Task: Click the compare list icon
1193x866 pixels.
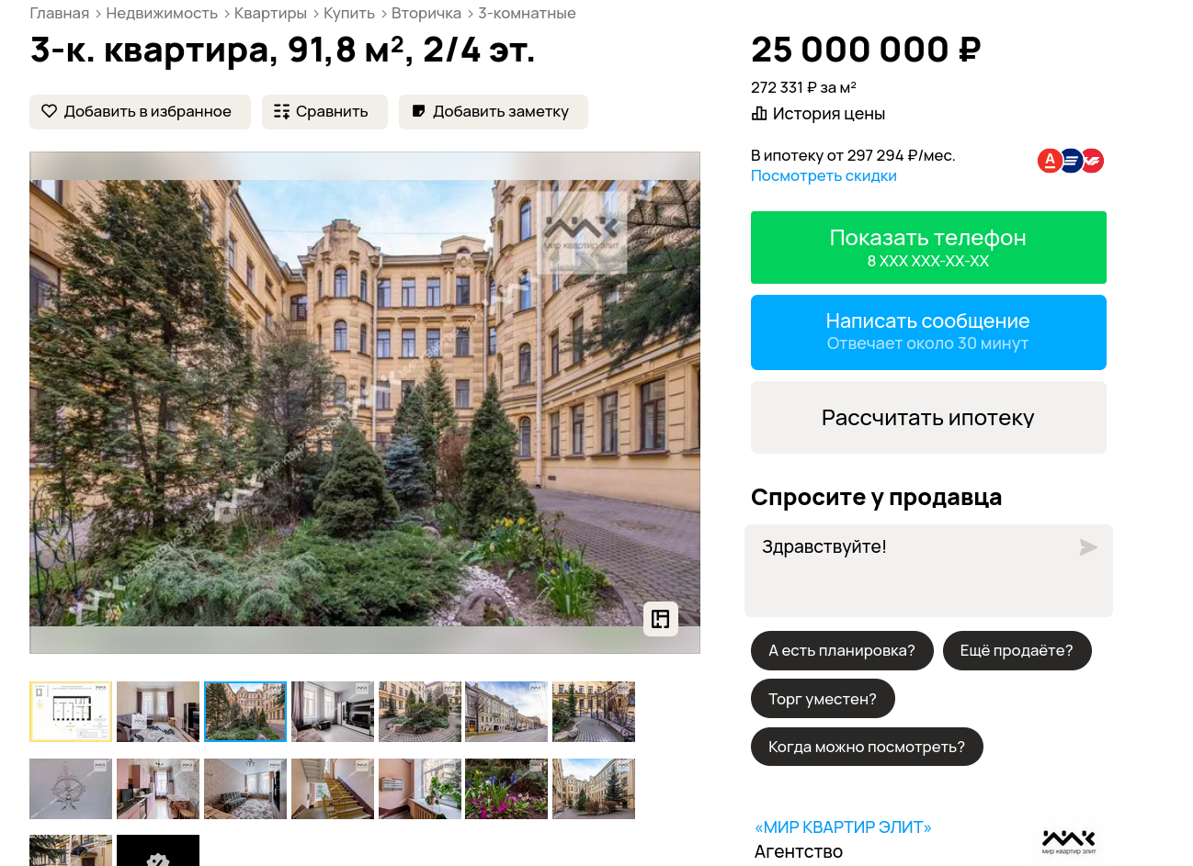Action: tap(281, 111)
